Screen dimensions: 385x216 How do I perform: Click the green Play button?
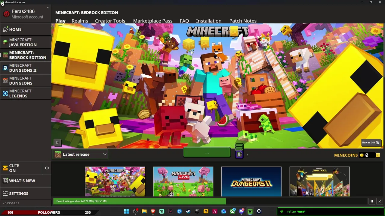[x=207, y=153]
